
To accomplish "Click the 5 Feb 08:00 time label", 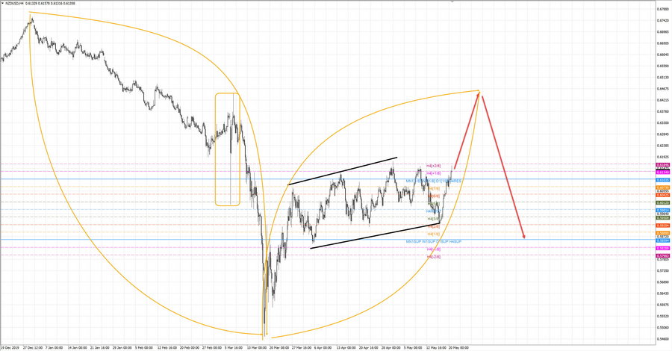I will pos(144,348).
